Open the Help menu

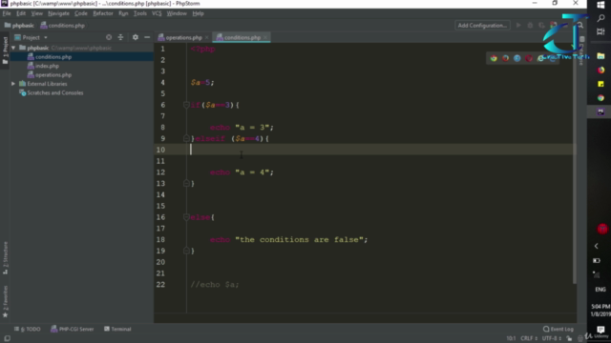click(198, 13)
